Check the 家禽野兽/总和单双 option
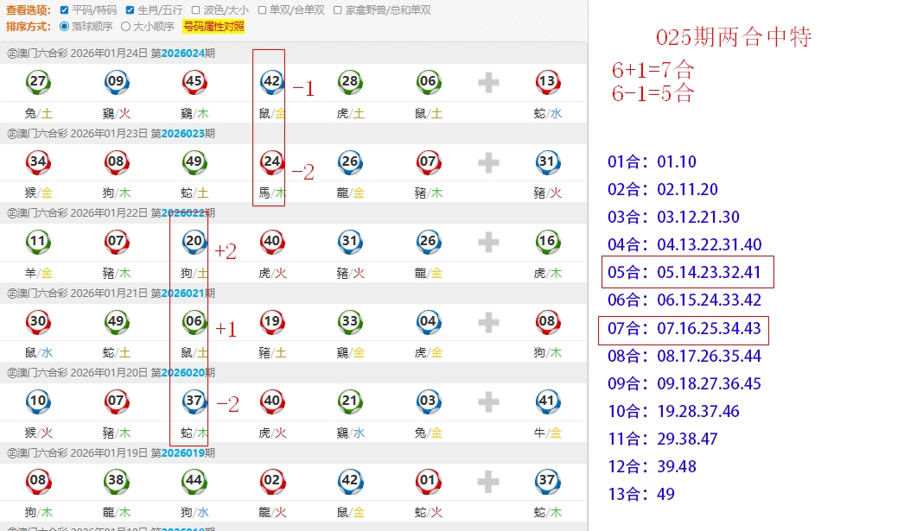Image resolution: width=923 pixels, height=531 pixels. [337, 10]
